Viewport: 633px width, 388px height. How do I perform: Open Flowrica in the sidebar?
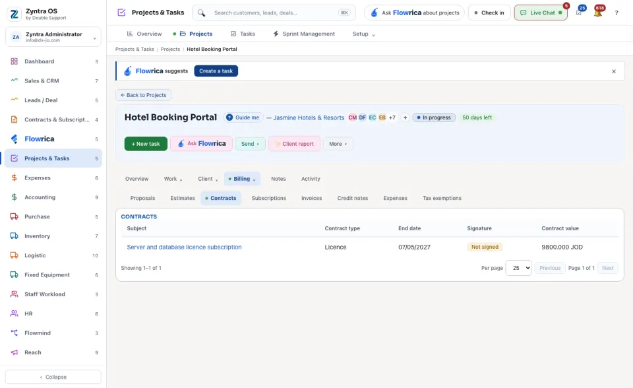(53, 139)
